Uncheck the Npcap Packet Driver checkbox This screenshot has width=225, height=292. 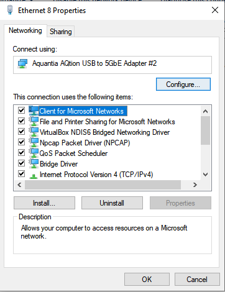click(21, 142)
